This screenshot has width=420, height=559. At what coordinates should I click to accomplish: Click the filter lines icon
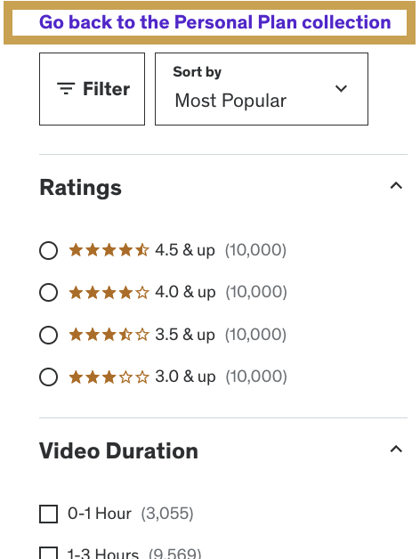coord(66,88)
